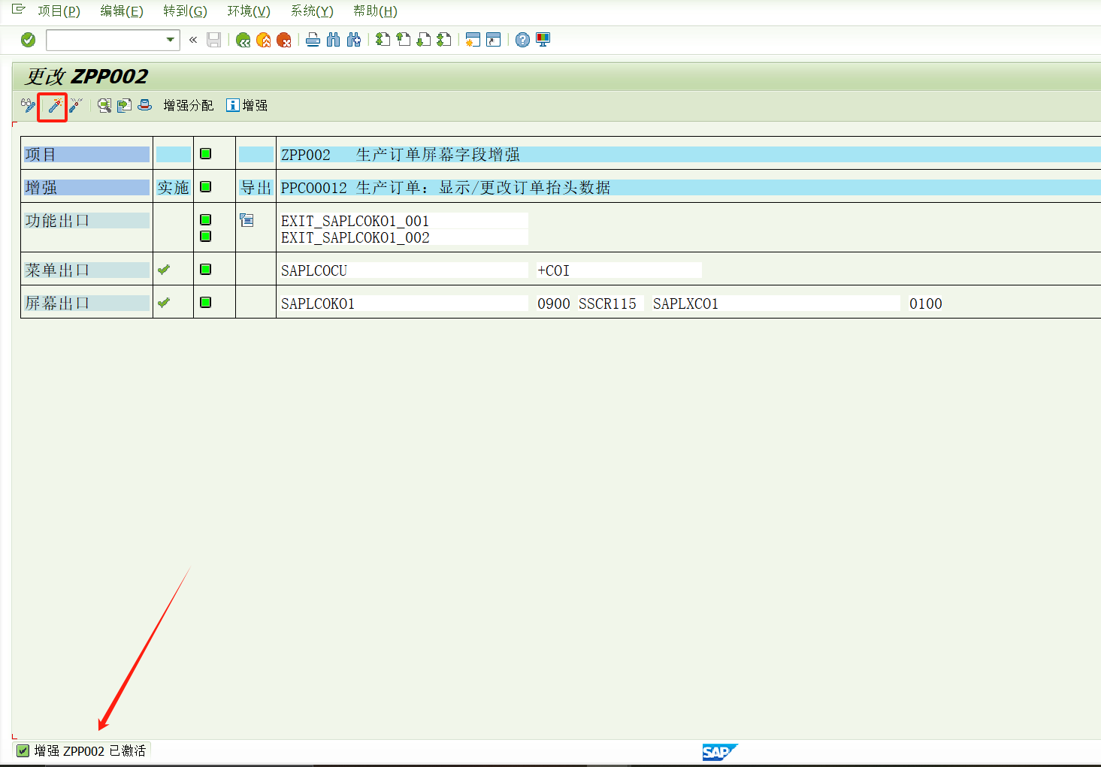
Task: Click the green status square in 增强 row
Action: click(x=206, y=187)
